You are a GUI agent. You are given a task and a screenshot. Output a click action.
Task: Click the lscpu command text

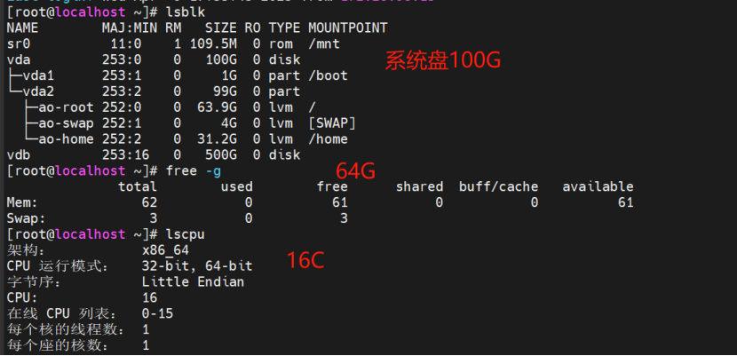(186, 234)
